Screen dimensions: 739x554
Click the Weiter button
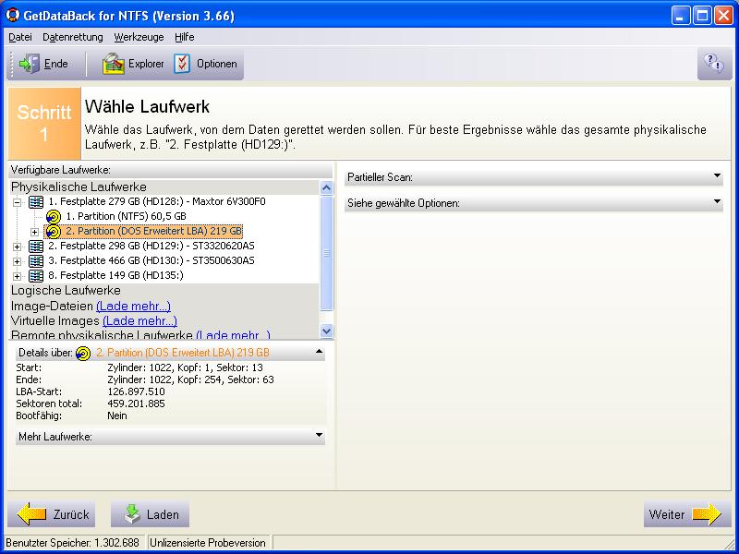687,514
